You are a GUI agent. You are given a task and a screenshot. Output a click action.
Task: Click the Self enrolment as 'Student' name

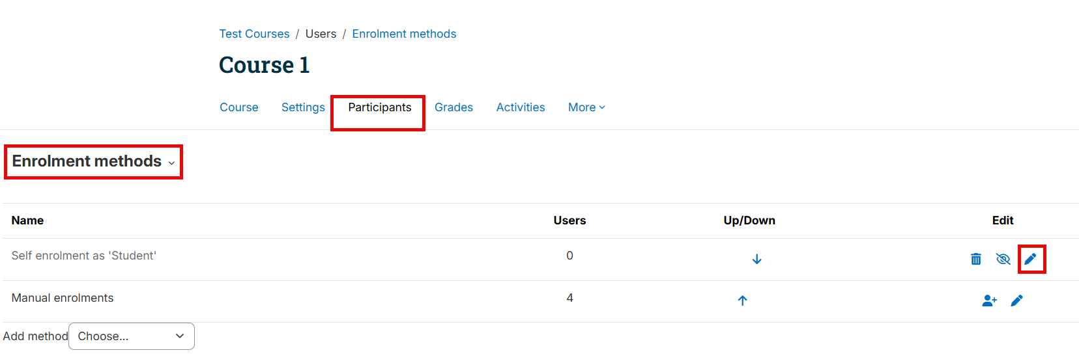click(84, 256)
